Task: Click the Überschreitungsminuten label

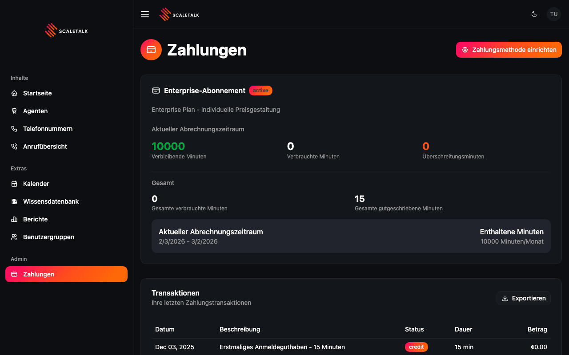Action: (x=453, y=157)
